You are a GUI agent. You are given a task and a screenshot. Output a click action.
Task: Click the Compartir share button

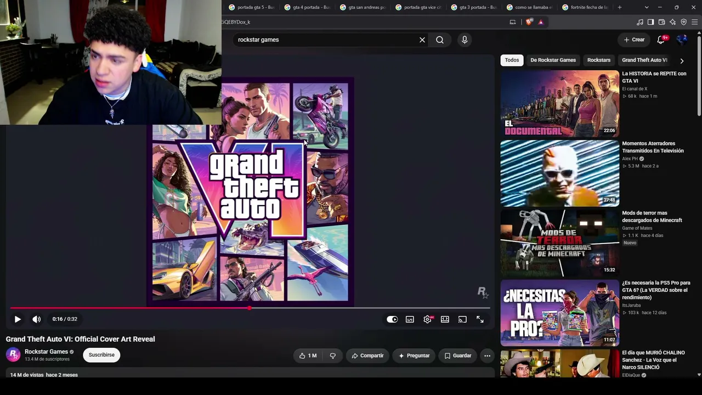point(367,356)
